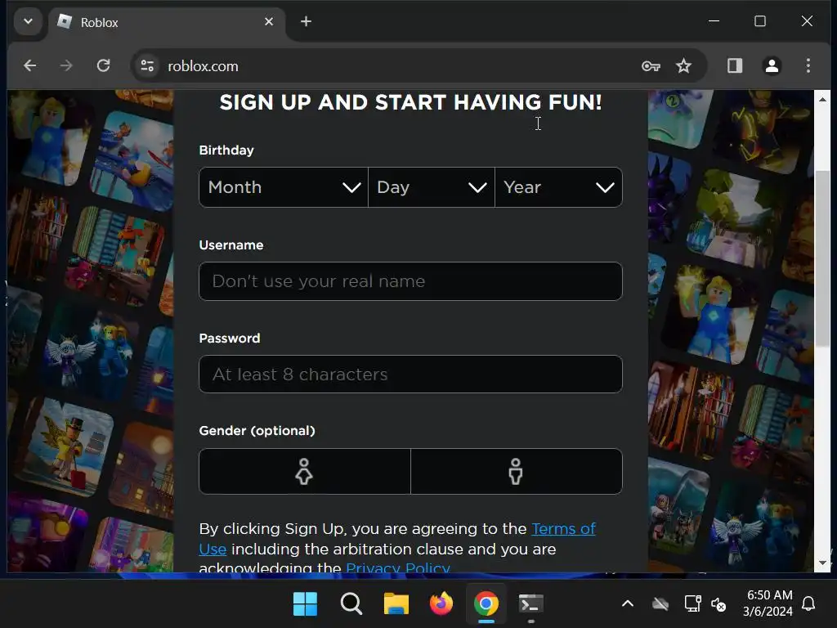
Task: Click the browser forward arrow
Action: click(66, 65)
